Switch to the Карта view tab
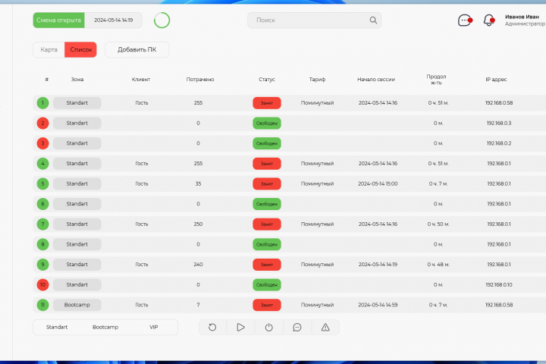 click(x=49, y=49)
